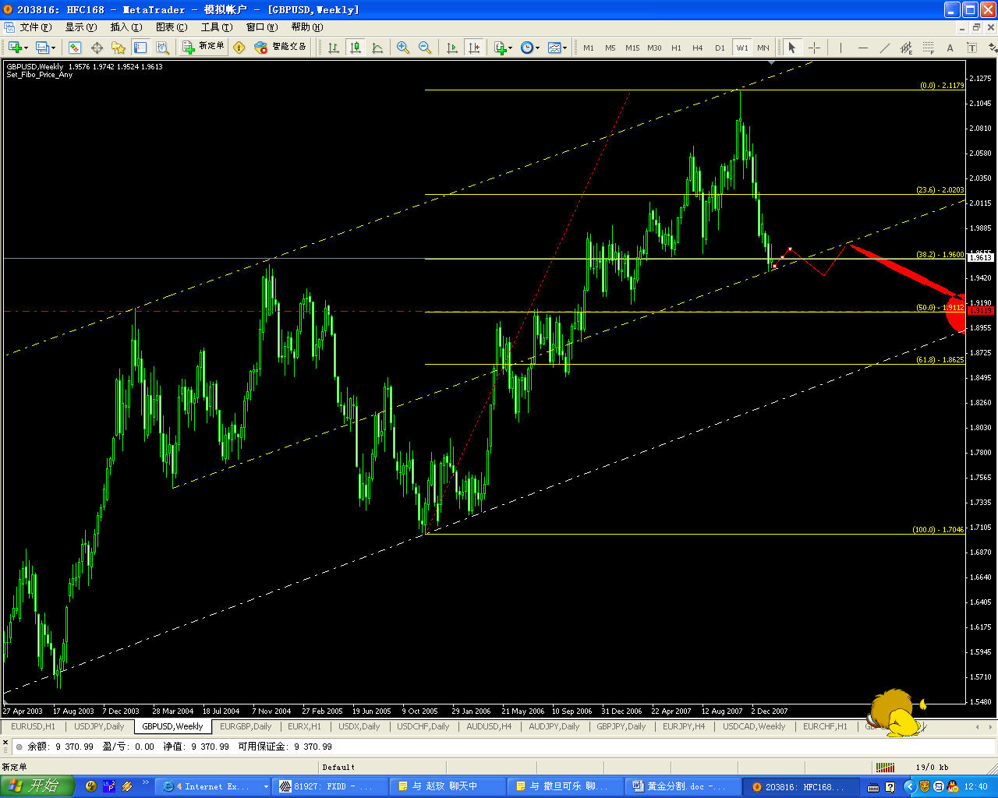
Task: Switch to the AUDJPY,Daily chart tab
Action: pyautogui.click(x=554, y=726)
